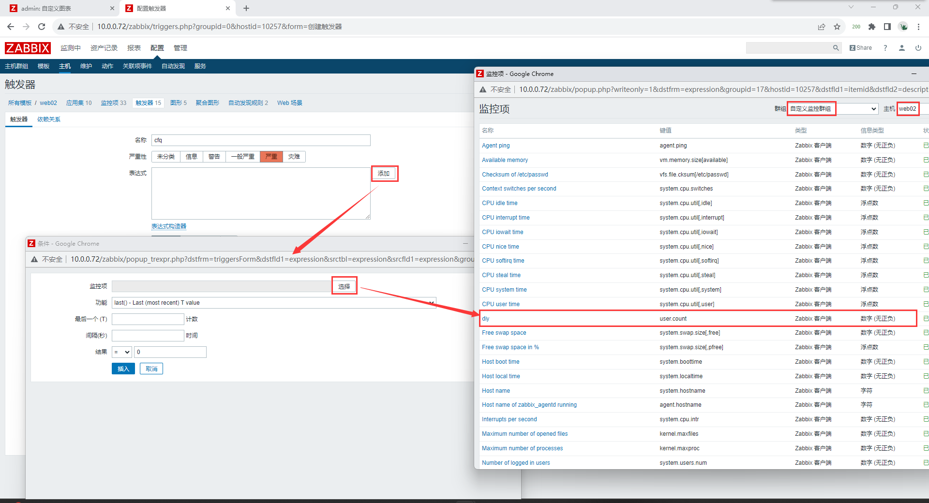Toggle browser side panel icon
929x503 pixels.
tap(887, 27)
